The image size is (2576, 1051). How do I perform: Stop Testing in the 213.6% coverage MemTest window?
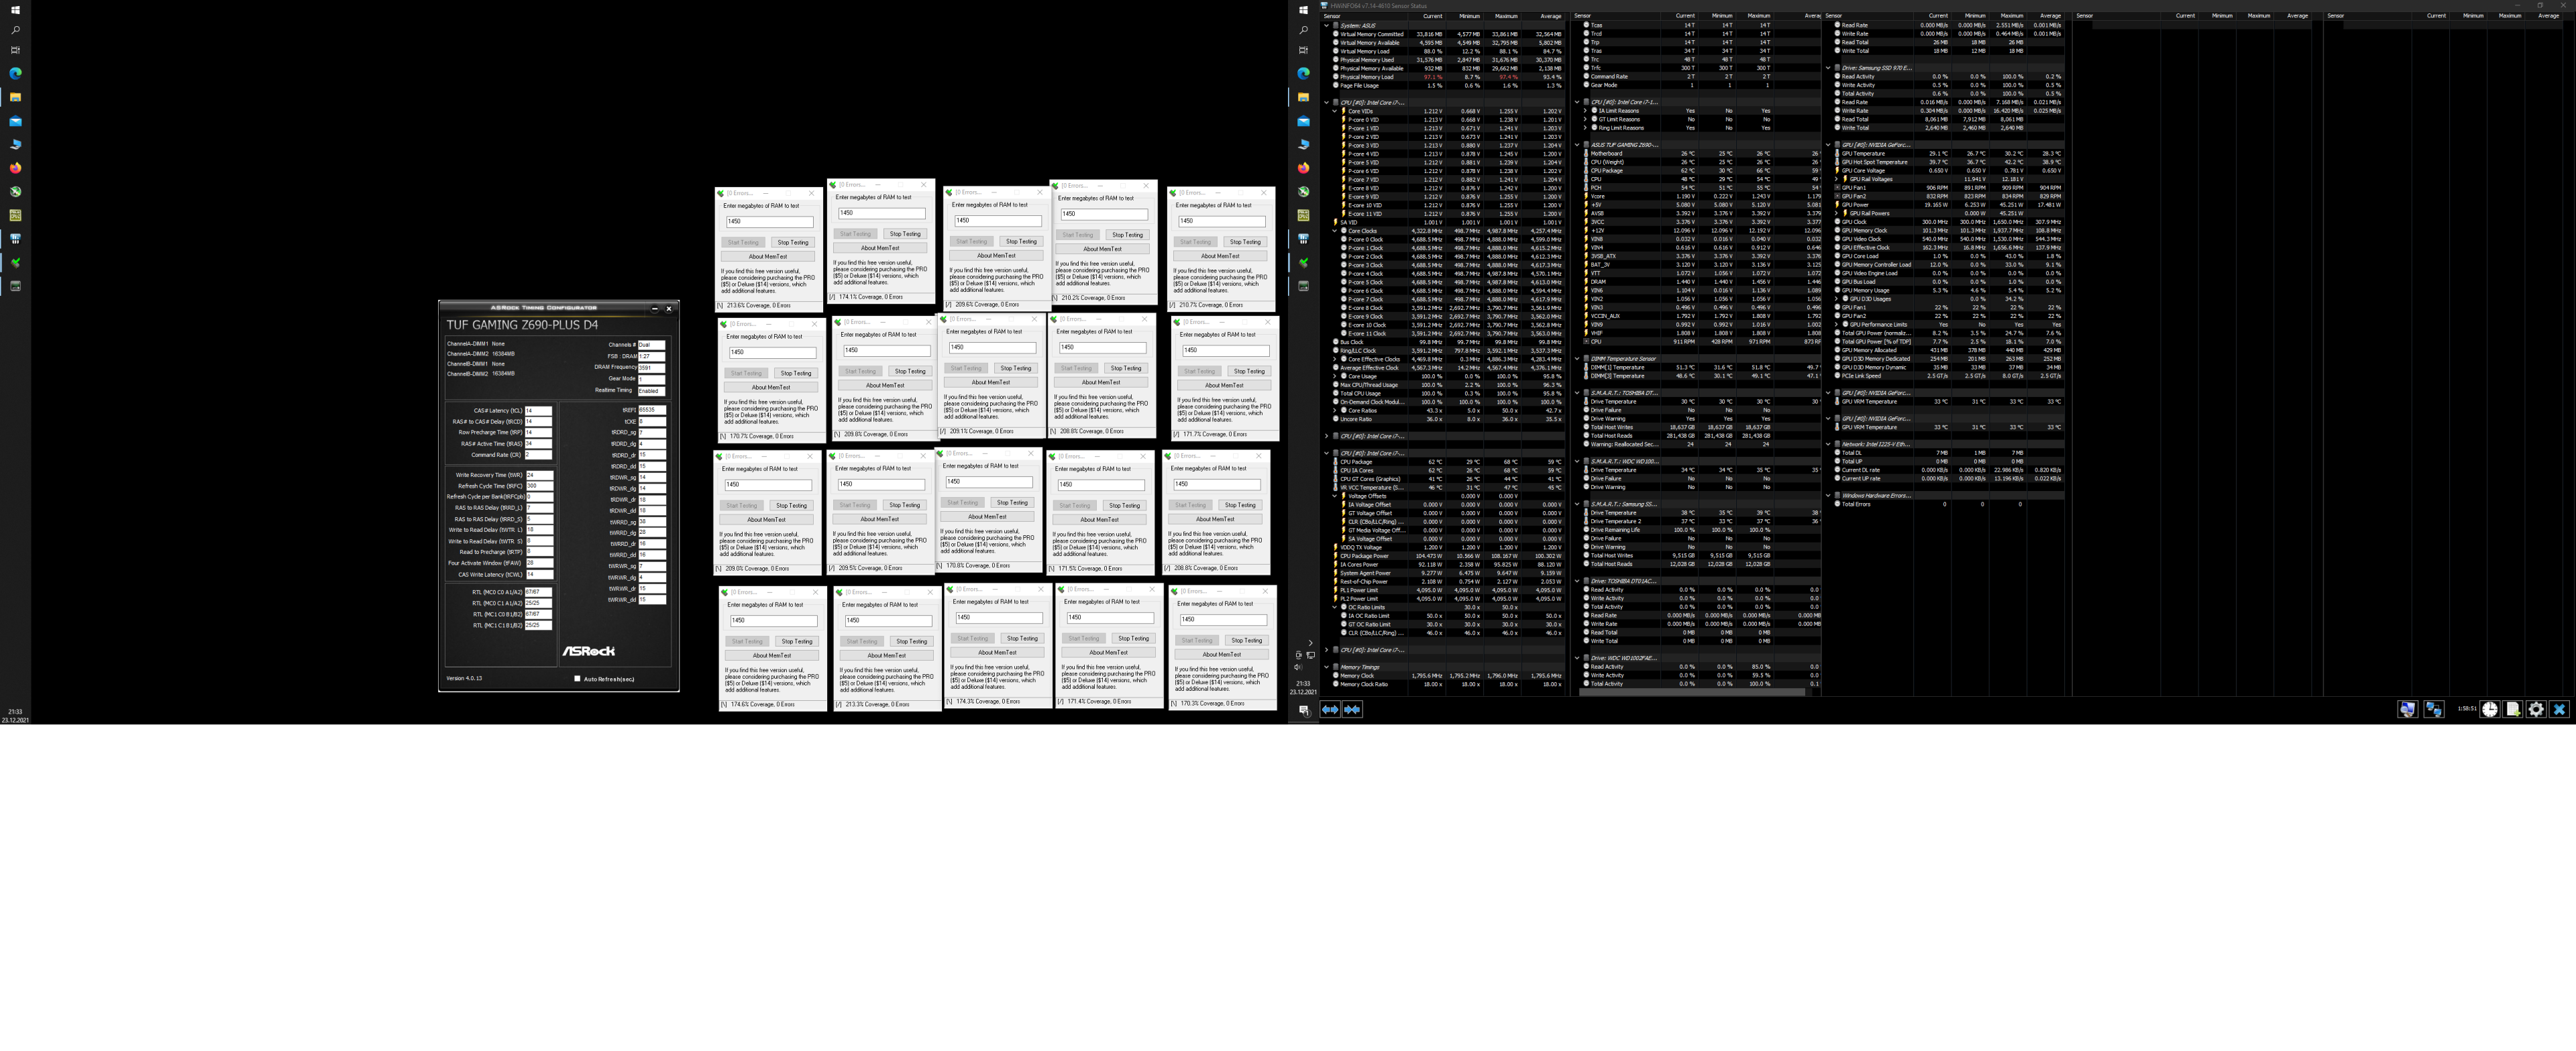click(x=793, y=242)
